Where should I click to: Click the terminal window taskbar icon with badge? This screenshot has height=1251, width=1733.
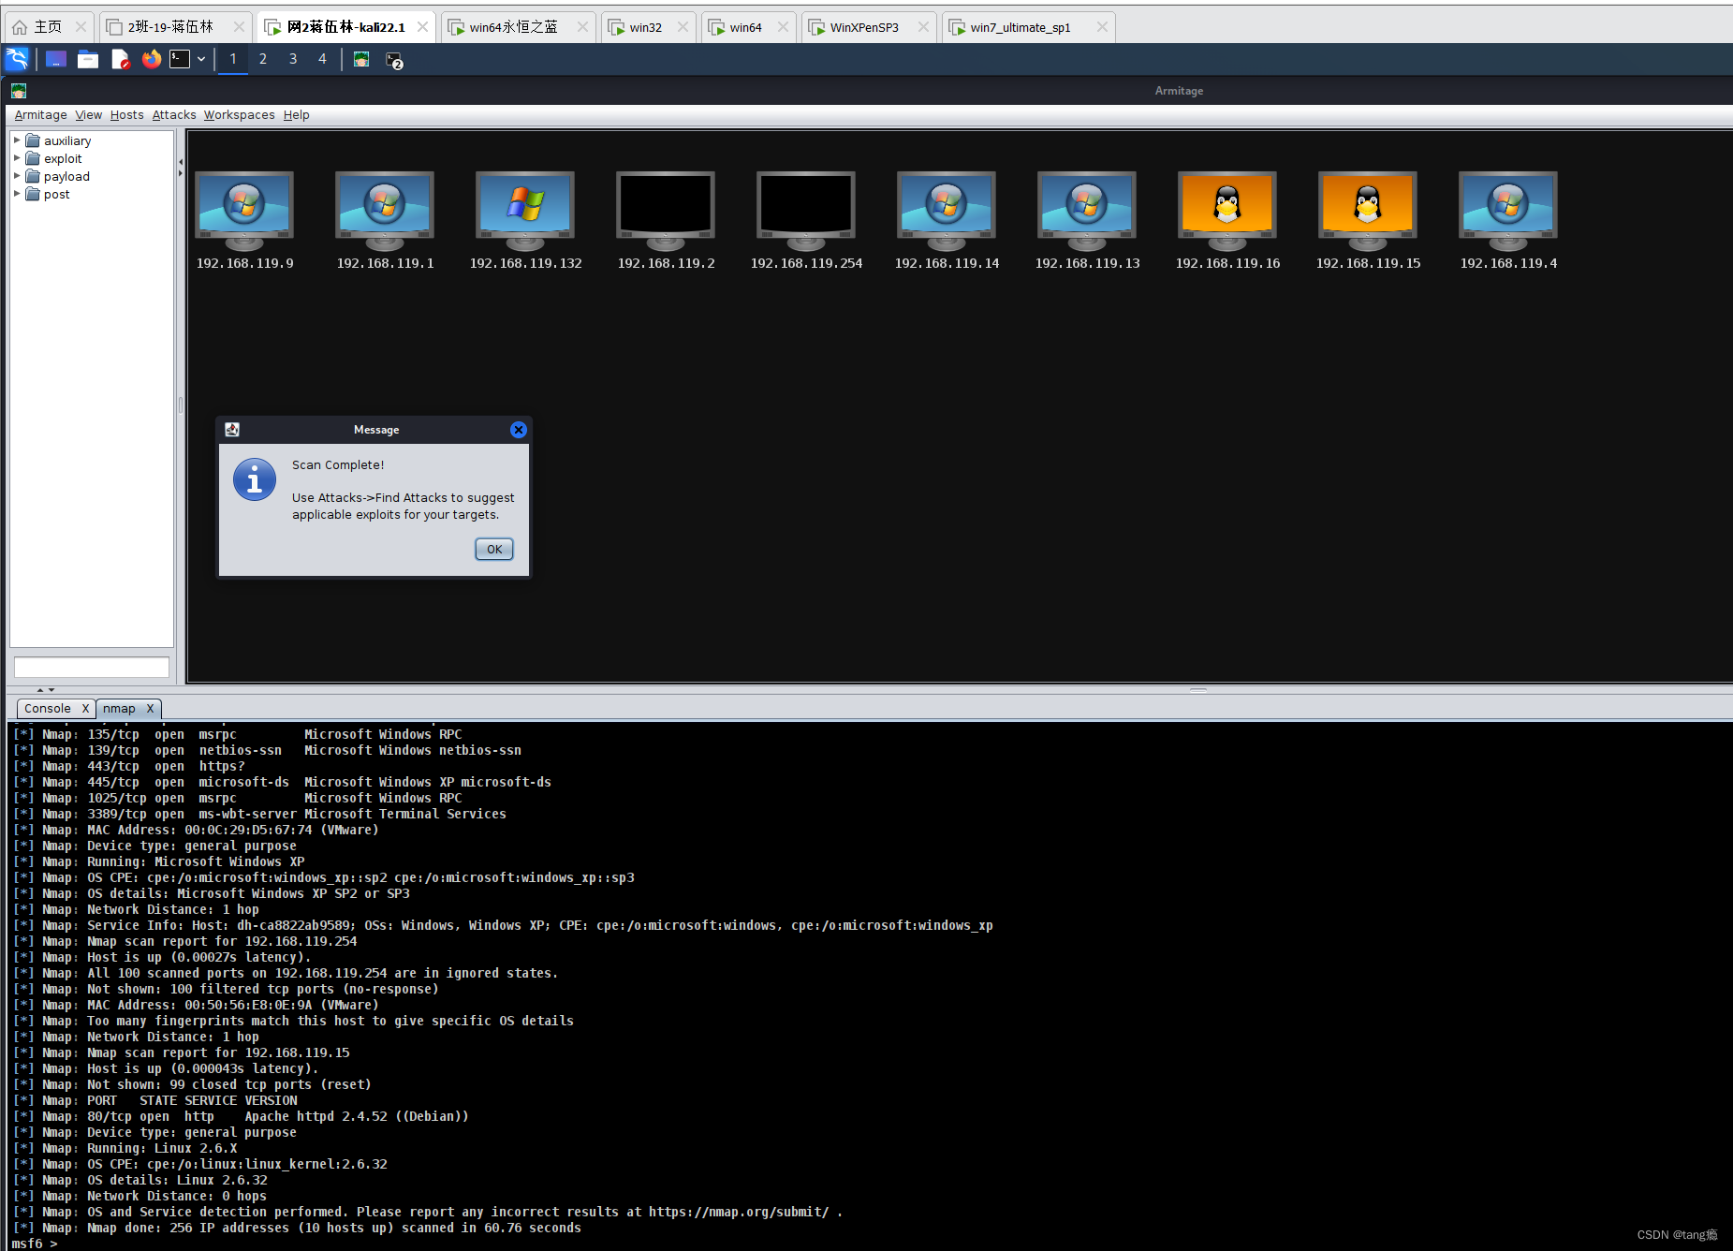coord(393,60)
